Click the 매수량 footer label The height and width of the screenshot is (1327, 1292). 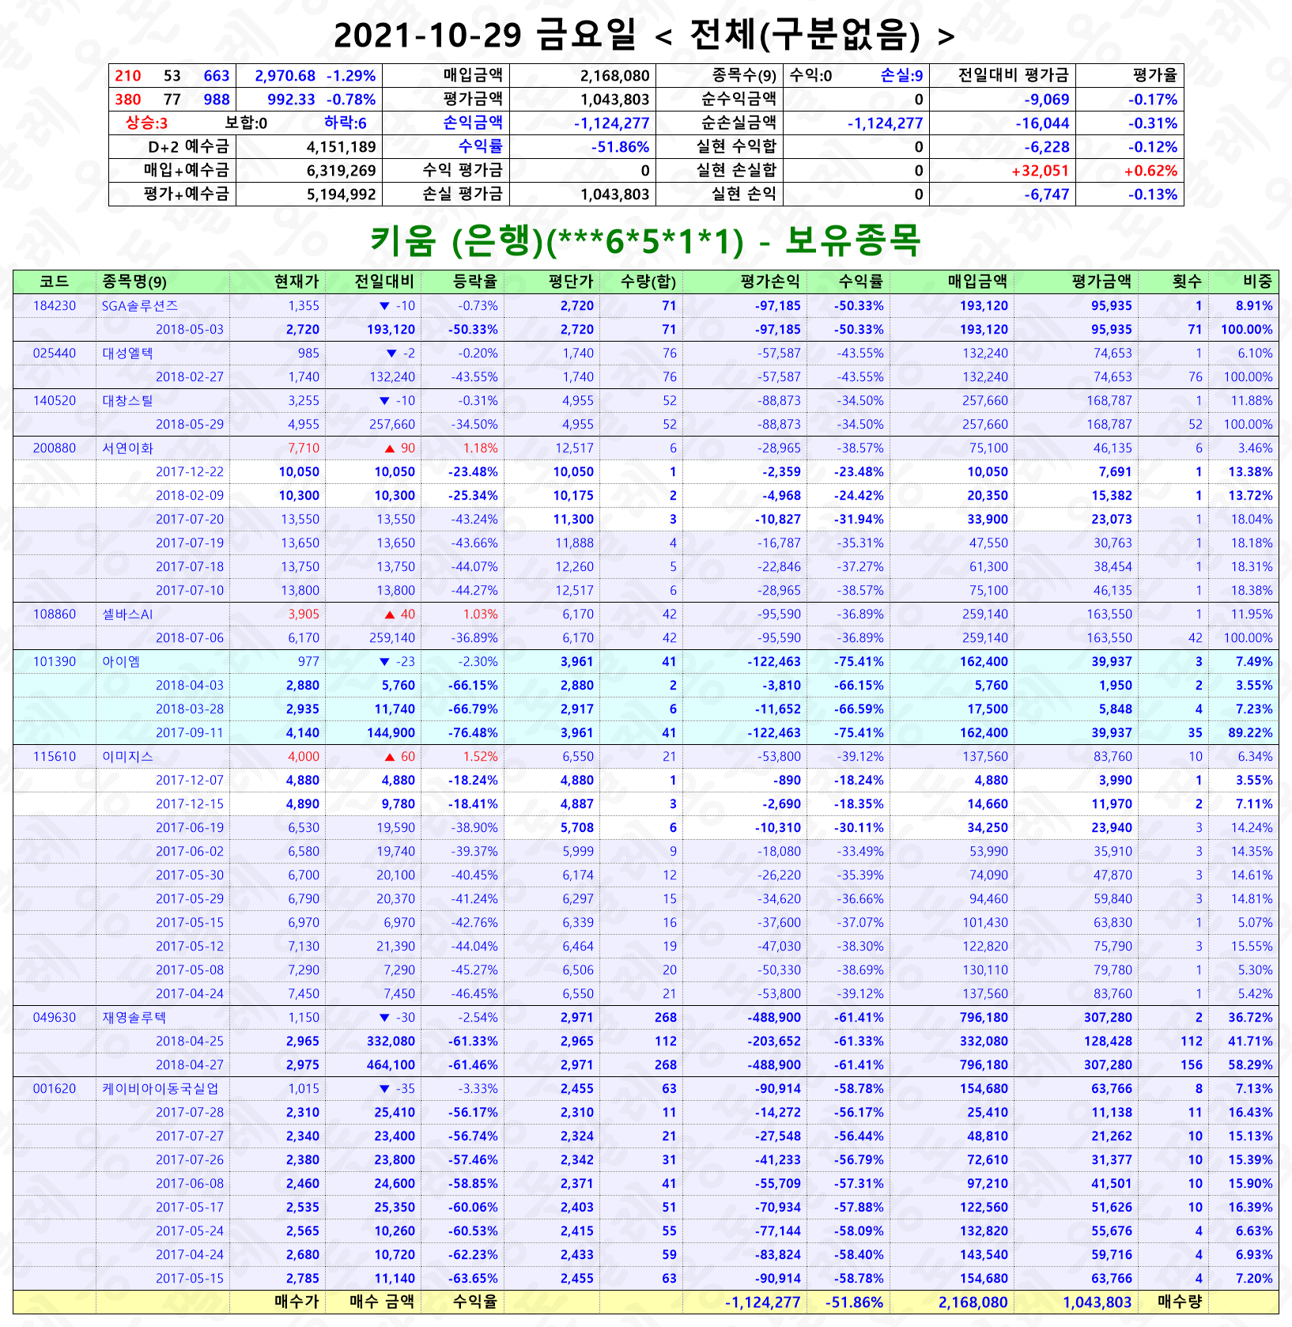[1180, 1302]
